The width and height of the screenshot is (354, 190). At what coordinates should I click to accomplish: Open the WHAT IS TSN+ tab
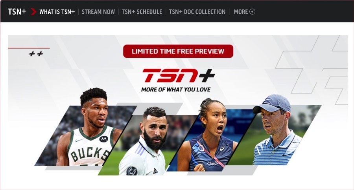point(57,12)
